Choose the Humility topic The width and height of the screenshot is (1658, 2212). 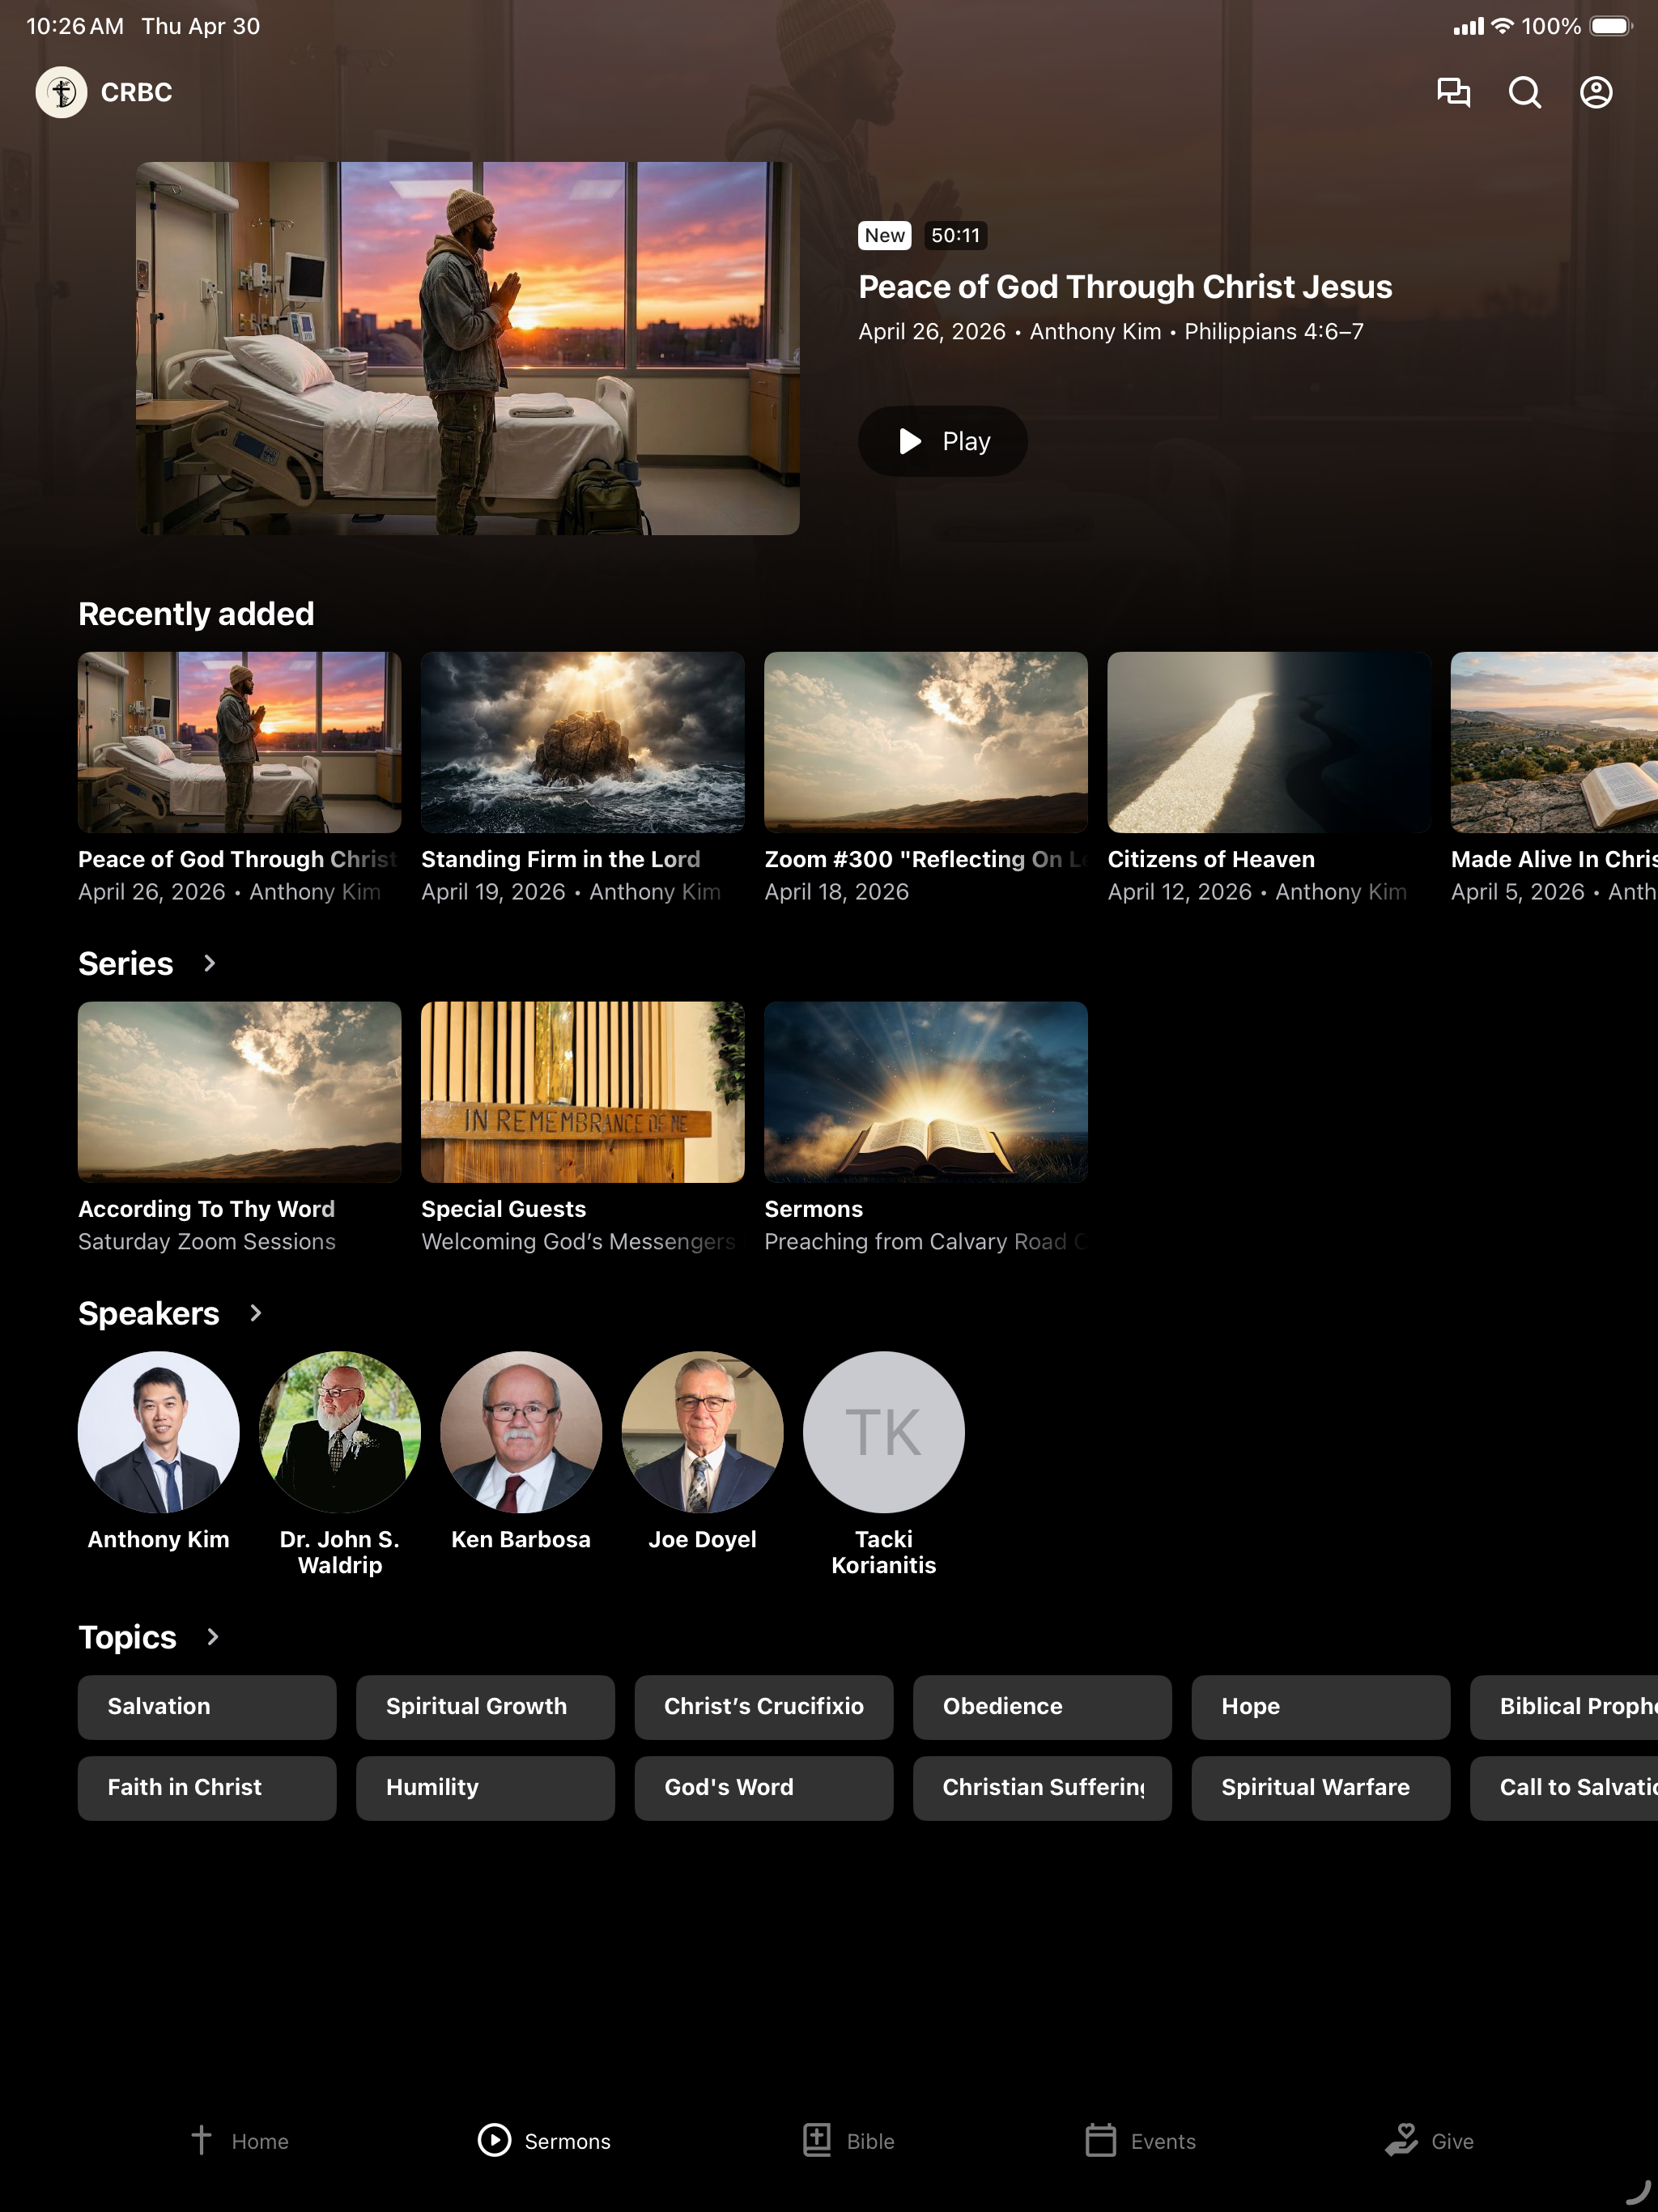click(485, 1788)
